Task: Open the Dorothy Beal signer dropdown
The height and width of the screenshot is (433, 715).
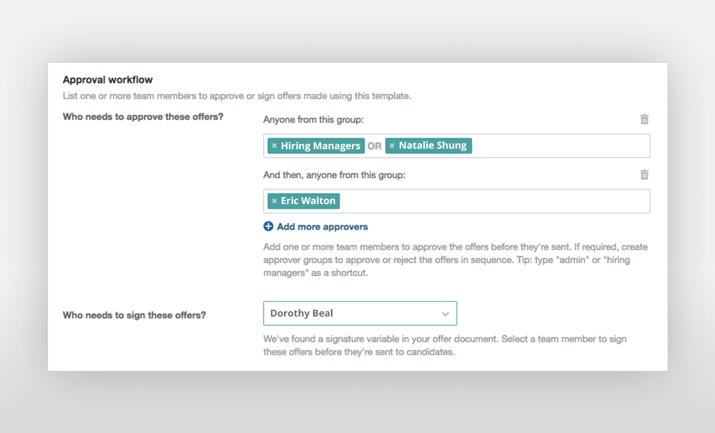Action: [360, 313]
